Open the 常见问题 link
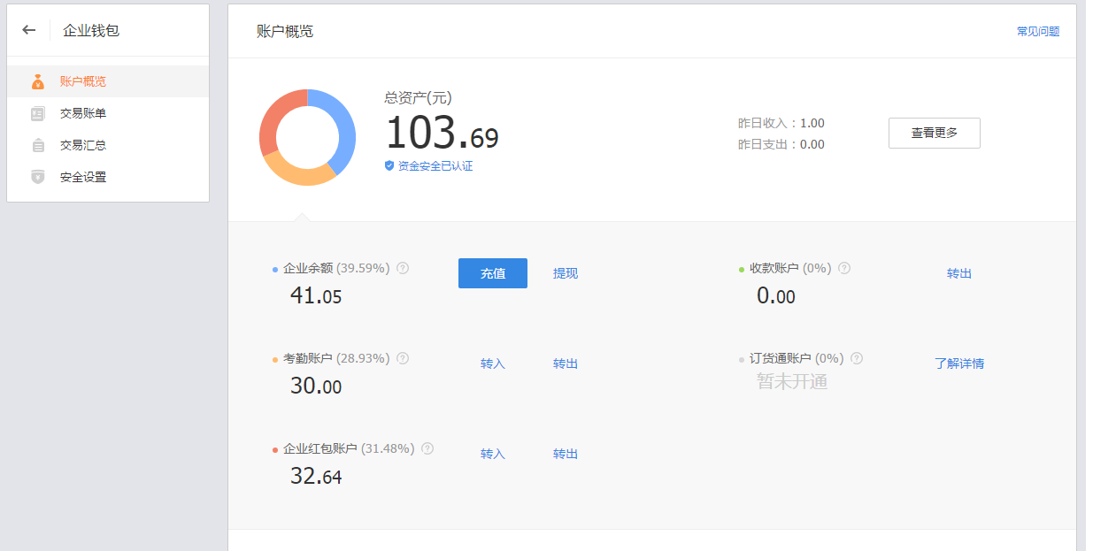 (1037, 31)
